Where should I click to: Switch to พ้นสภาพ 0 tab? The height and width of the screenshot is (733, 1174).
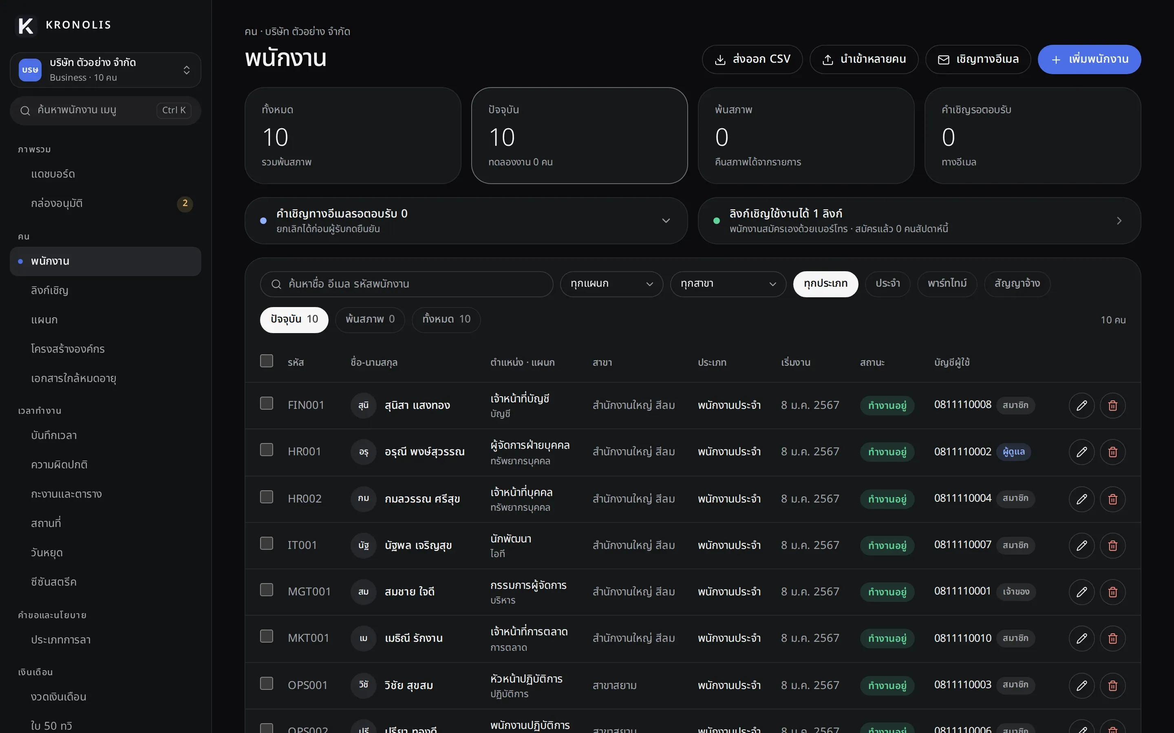[370, 320]
